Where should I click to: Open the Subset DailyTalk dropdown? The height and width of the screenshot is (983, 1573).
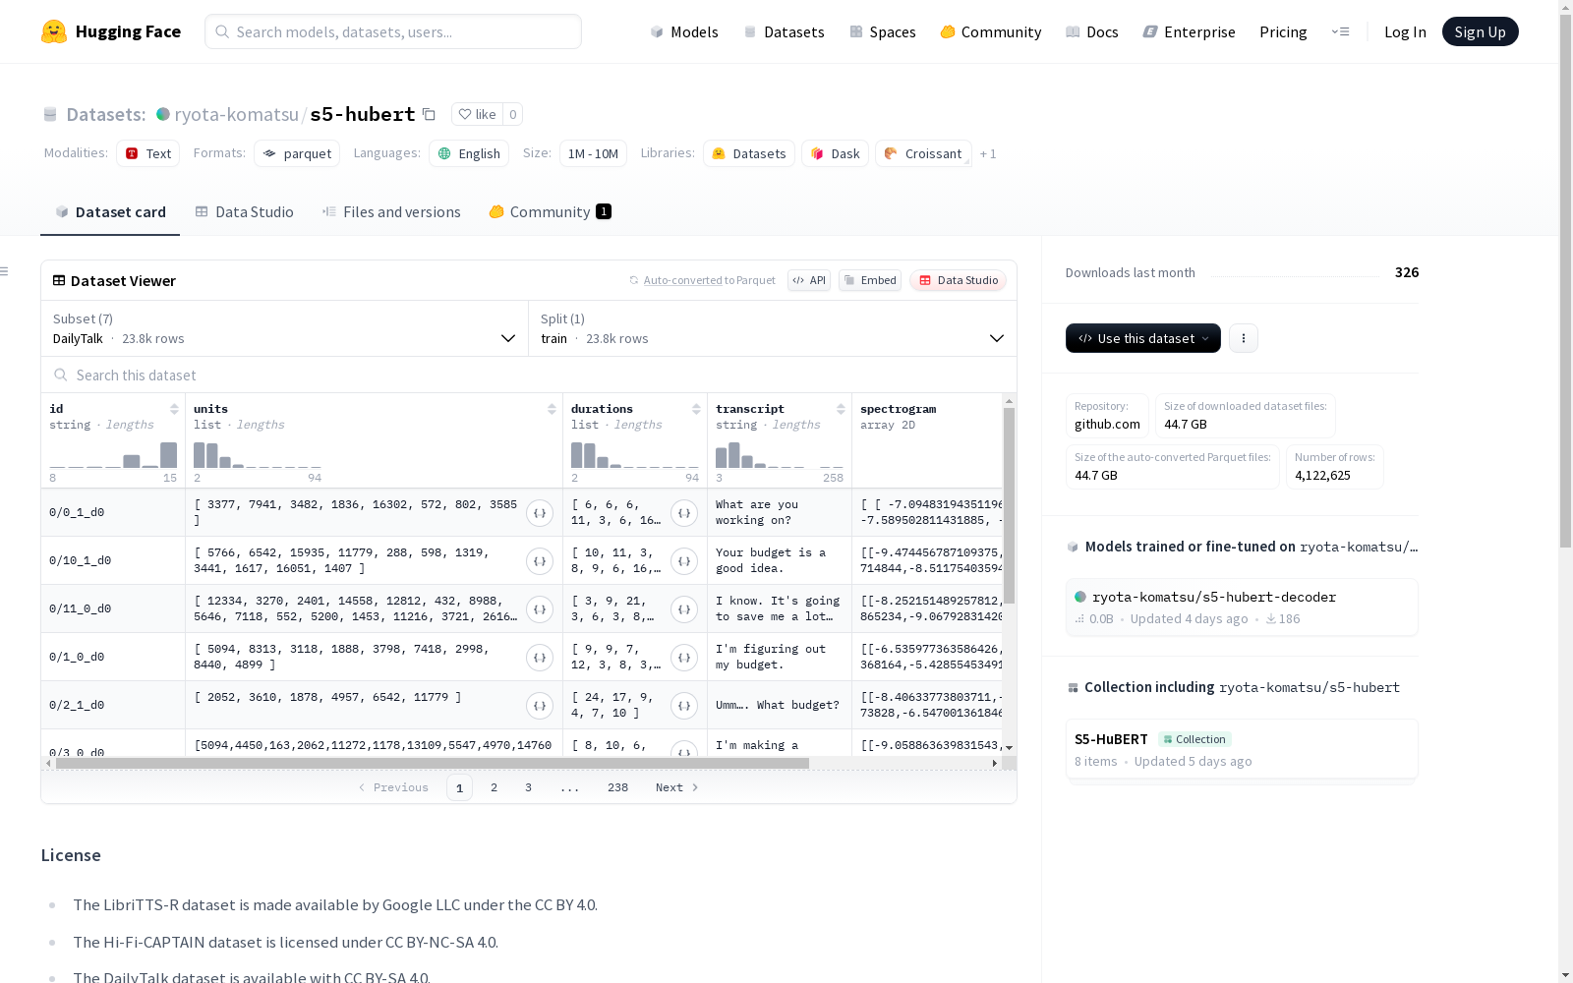284,328
